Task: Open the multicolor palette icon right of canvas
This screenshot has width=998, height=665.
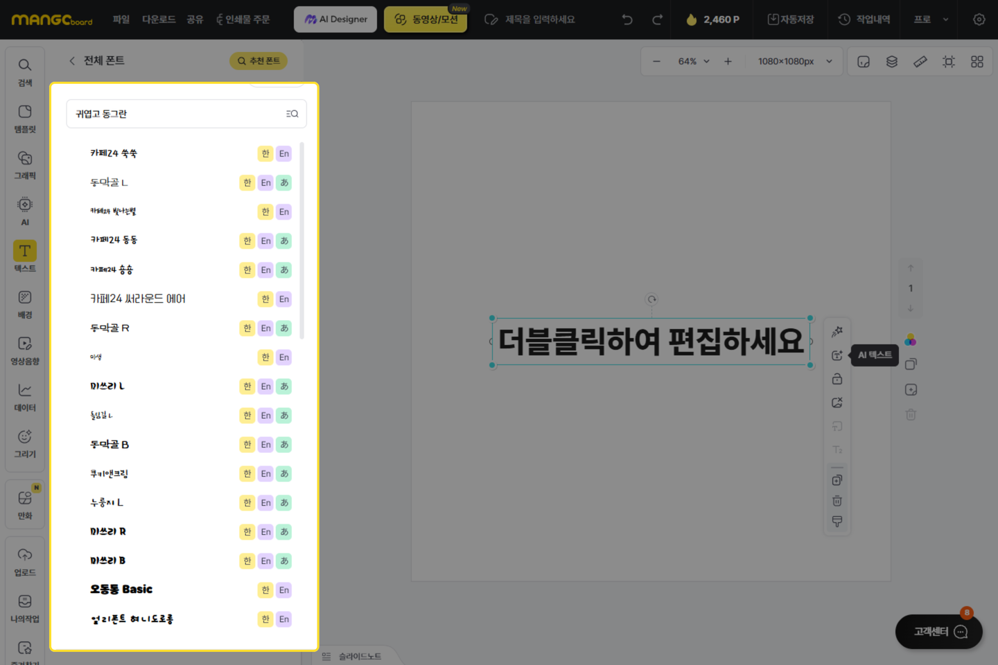Action: tap(911, 340)
